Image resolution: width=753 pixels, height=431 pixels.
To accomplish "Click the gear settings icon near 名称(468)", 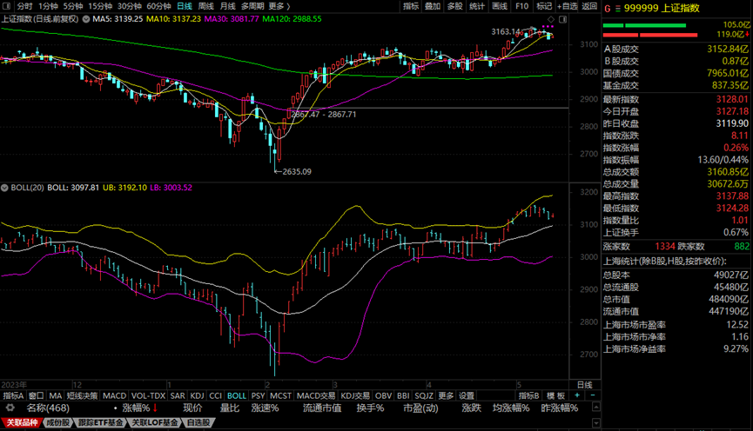I will (x=10, y=408).
